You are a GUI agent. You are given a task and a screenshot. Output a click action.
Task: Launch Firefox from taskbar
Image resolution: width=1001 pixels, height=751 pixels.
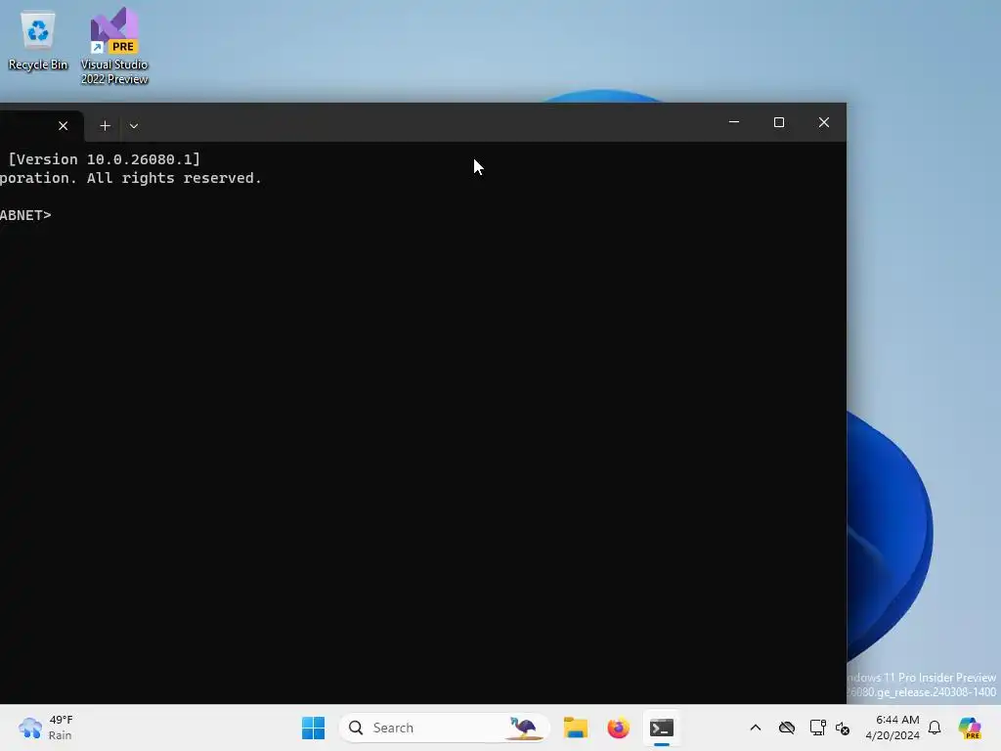coord(618,728)
